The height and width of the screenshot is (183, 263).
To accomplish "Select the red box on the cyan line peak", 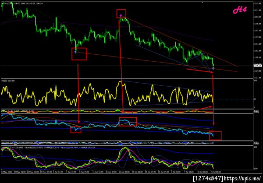I will (128, 122).
